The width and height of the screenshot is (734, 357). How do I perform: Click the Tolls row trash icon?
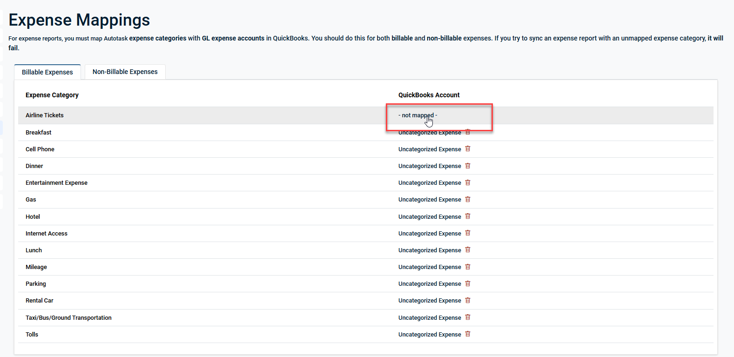pyautogui.click(x=468, y=334)
